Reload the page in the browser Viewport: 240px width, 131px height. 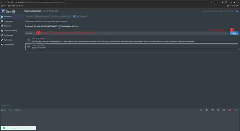9,2
